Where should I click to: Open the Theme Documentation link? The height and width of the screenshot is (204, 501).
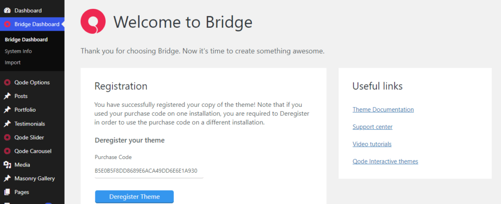point(383,110)
